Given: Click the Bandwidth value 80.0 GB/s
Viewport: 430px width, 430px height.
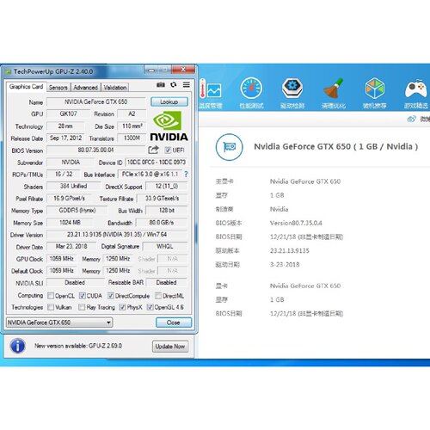Looking at the screenshot, I should [x=162, y=223].
